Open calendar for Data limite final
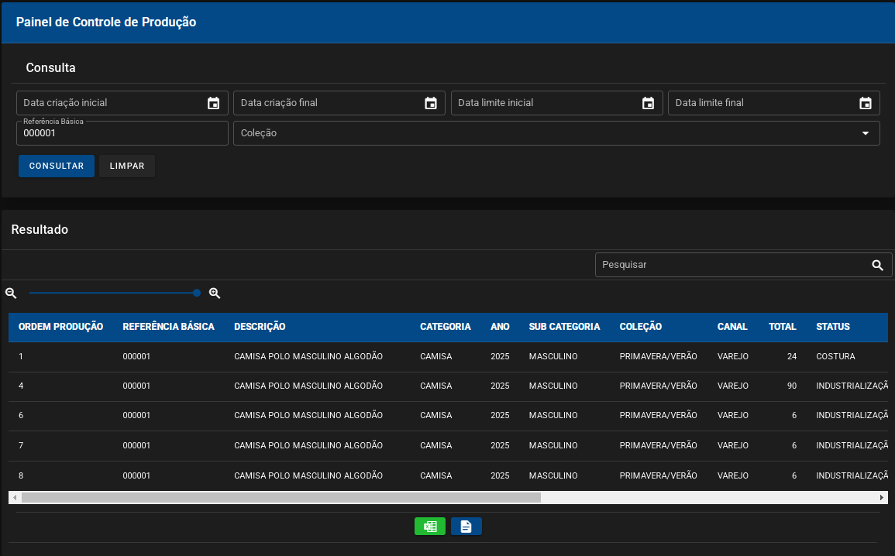895x556 pixels. (866, 103)
